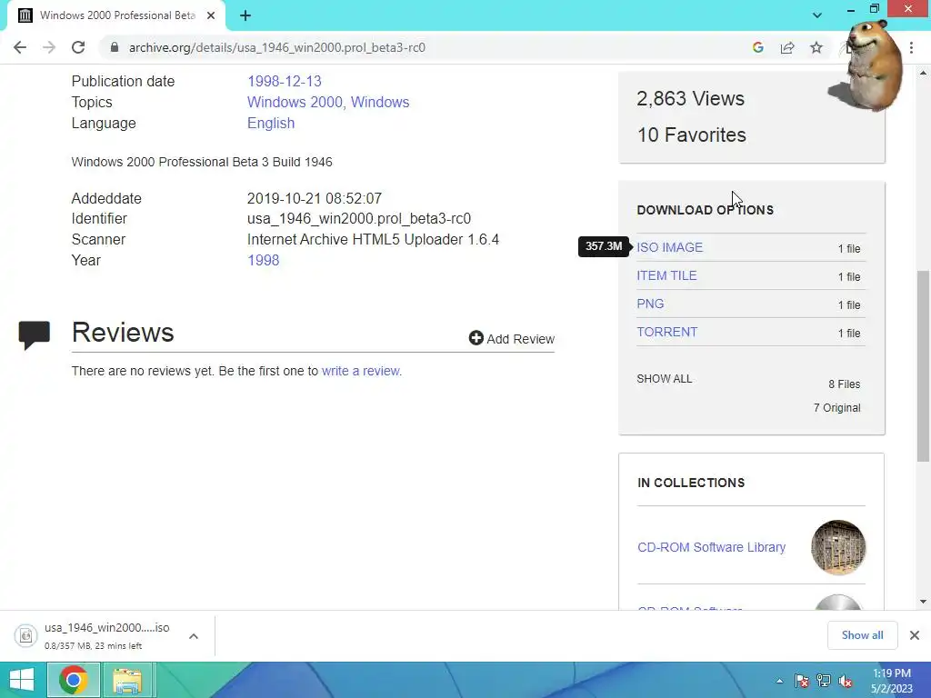Click Internet Archive HTML5 Uploader 1.6.4 text
The image size is (931, 698).
tap(373, 239)
